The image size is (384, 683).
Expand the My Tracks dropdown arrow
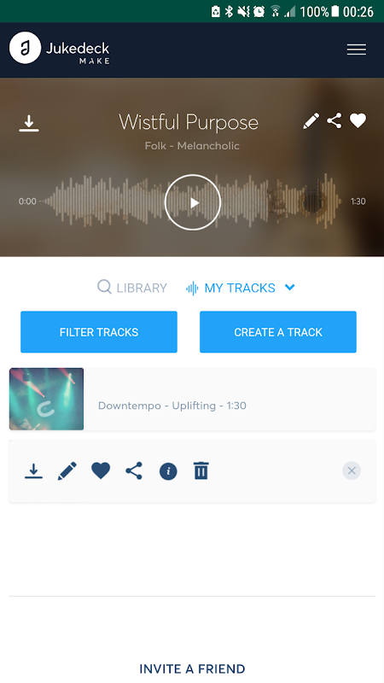pyautogui.click(x=290, y=287)
